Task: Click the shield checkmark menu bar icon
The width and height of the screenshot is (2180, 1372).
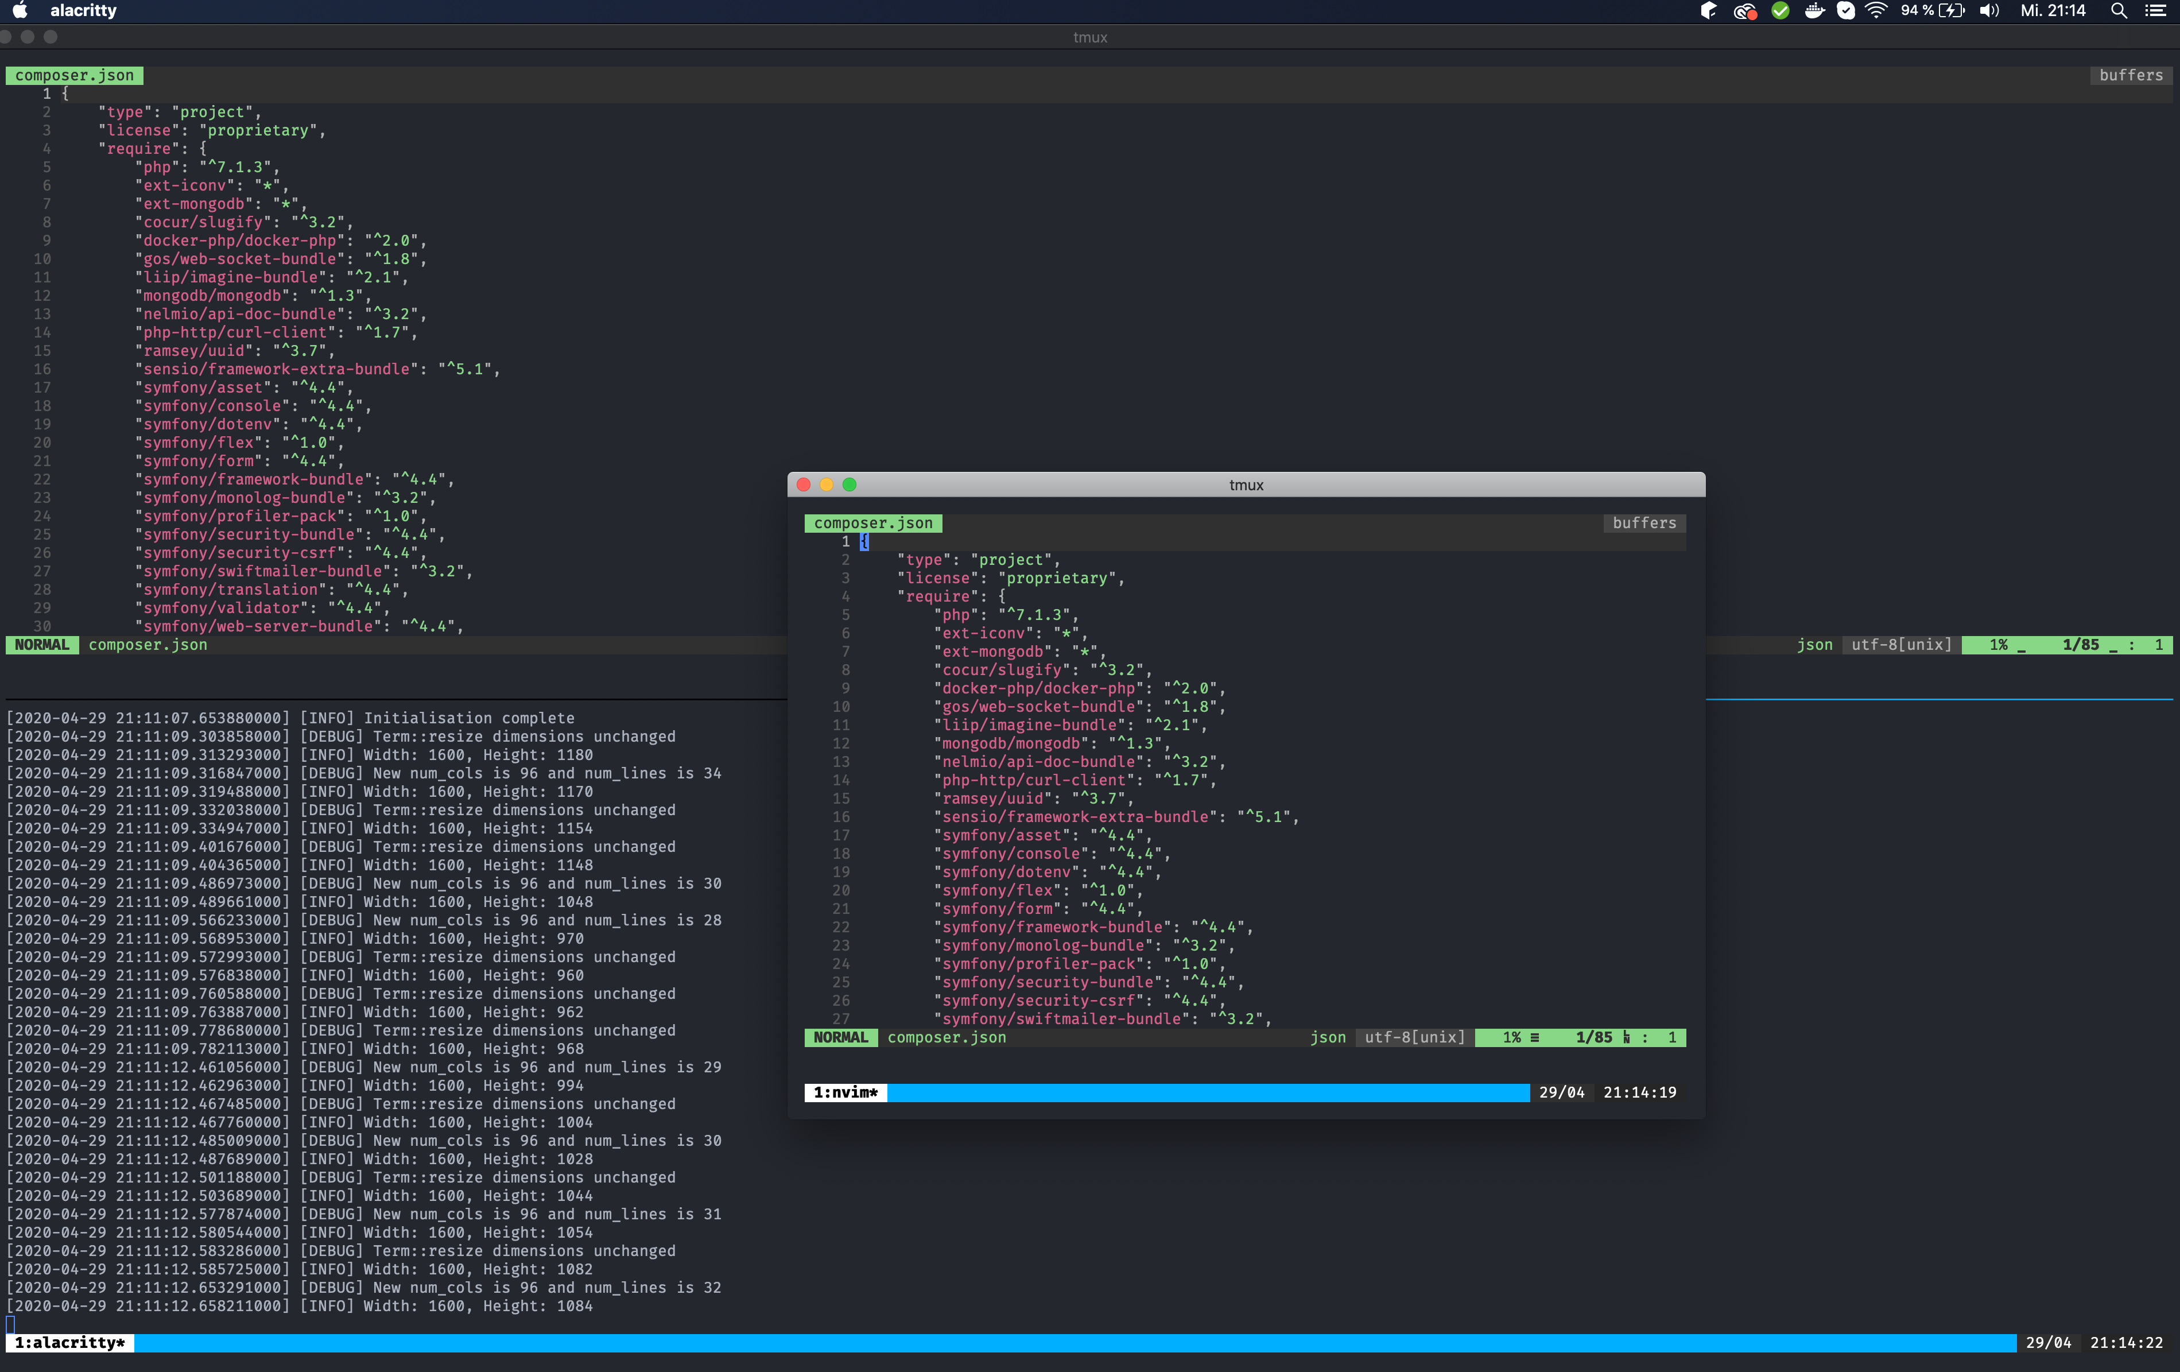Action: tap(1847, 11)
